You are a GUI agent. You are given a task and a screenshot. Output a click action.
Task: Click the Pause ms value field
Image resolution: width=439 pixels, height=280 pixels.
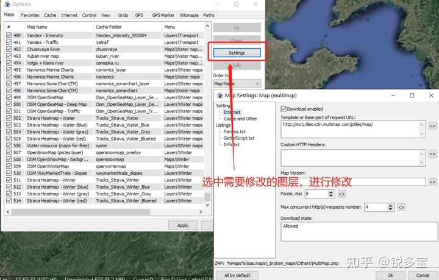(316, 194)
